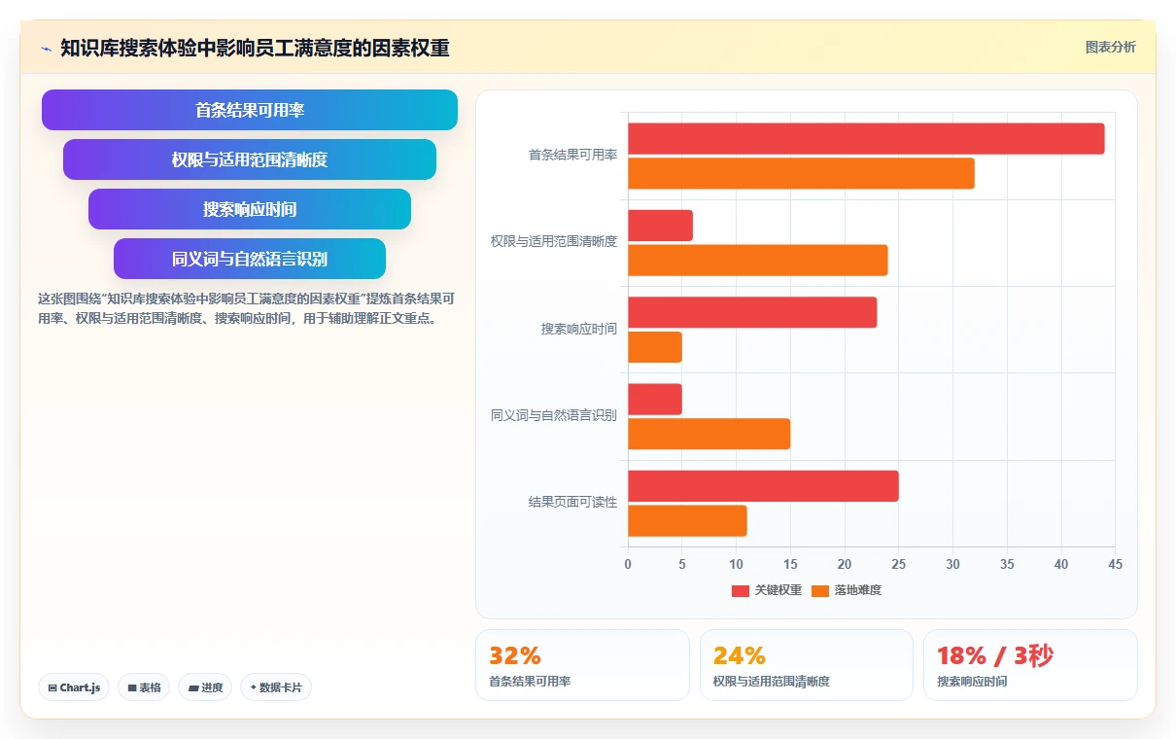Click the x-axis tick value 25
This screenshot has width=1176, height=739.
(x=898, y=564)
